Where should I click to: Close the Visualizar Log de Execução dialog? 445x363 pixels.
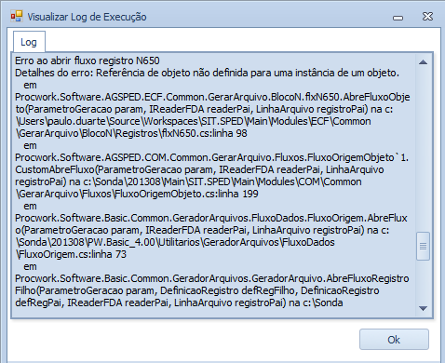pyautogui.click(x=427, y=17)
